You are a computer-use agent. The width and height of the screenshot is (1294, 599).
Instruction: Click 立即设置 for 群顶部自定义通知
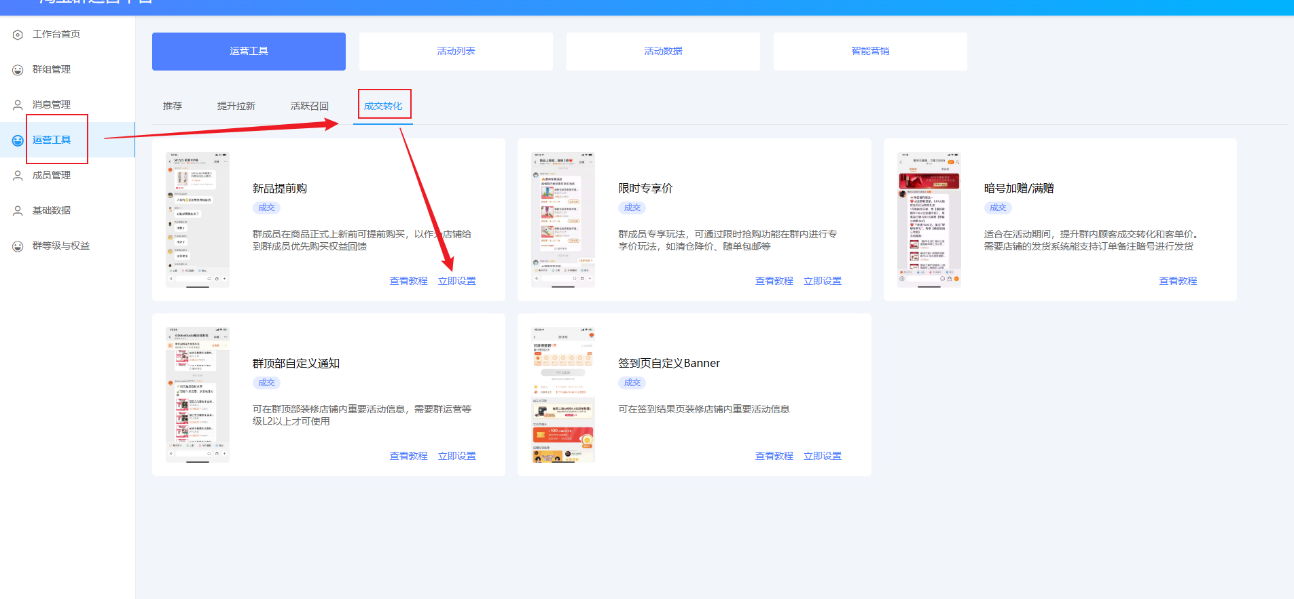[457, 456]
